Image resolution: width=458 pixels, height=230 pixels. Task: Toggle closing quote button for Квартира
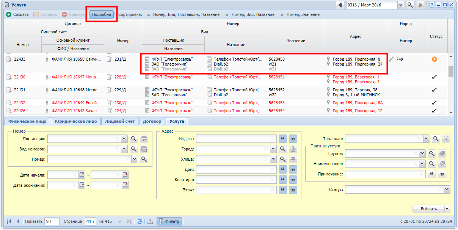[293, 180]
